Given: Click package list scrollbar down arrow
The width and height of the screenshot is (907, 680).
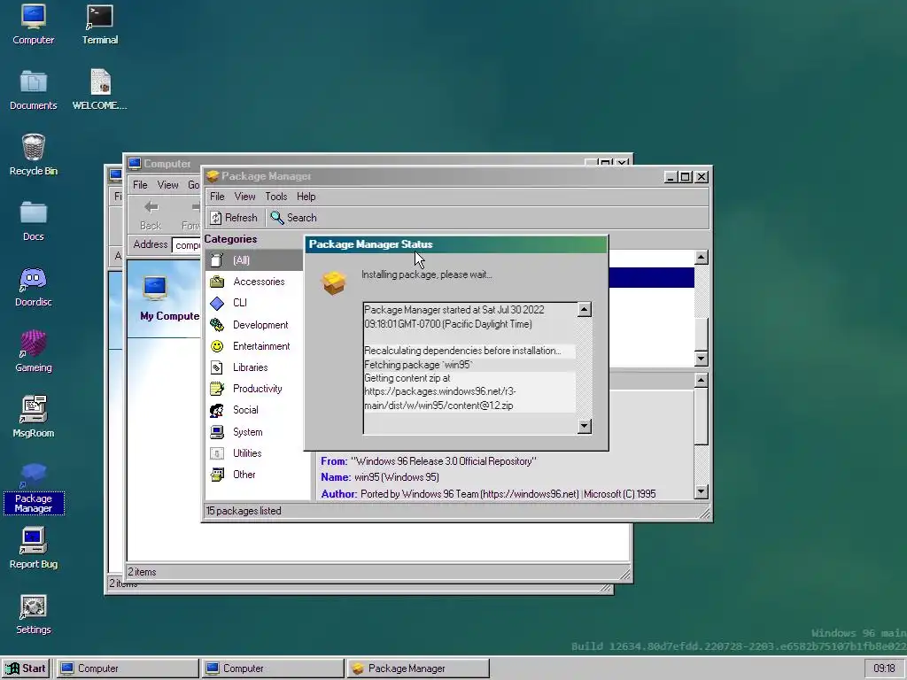Looking at the screenshot, I should (x=702, y=359).
